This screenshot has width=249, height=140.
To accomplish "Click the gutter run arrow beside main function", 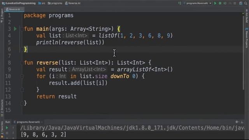I will [x=15, y=29].
